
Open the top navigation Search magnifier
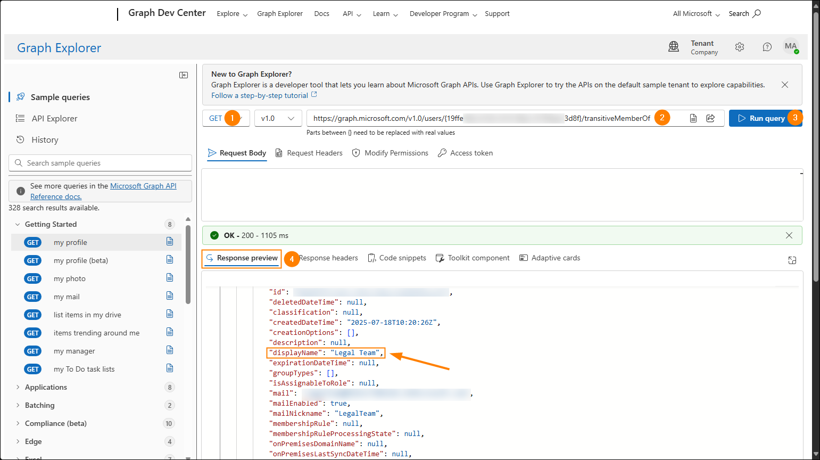pos(758,13)
